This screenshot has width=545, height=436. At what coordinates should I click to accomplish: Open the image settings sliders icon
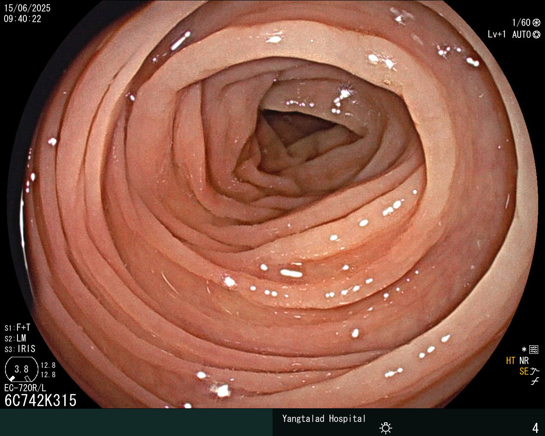pos(534,350)
